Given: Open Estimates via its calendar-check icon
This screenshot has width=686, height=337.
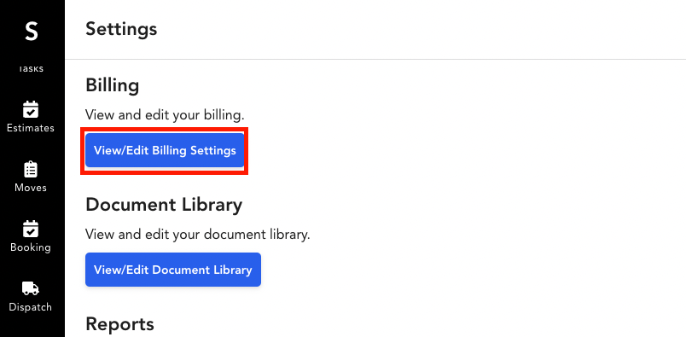Looking at the screenshot, I should (x=31, y=109).
